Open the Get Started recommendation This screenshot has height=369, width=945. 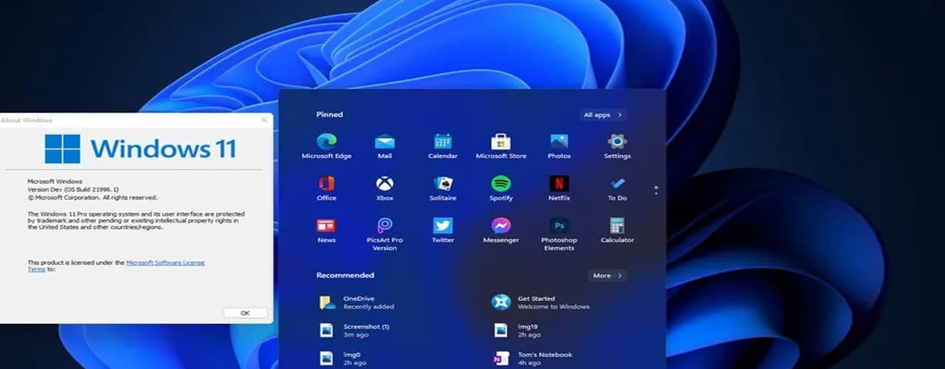541,302
